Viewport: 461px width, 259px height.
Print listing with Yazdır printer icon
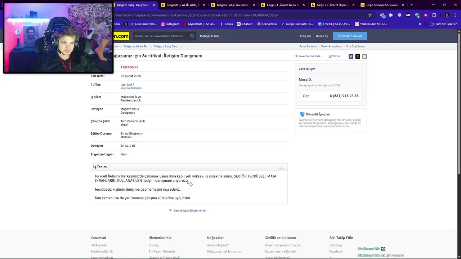334,56
